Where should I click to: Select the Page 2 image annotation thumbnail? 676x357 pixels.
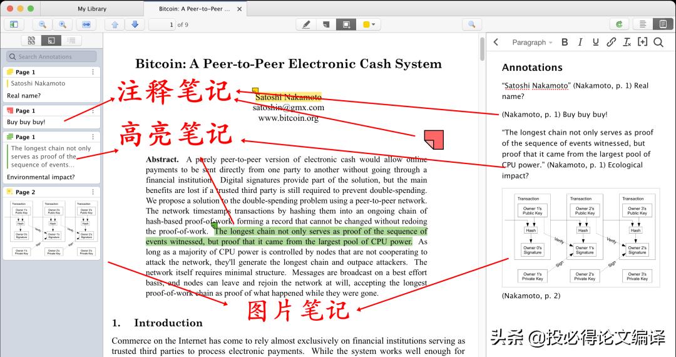[x=51, y=228]
